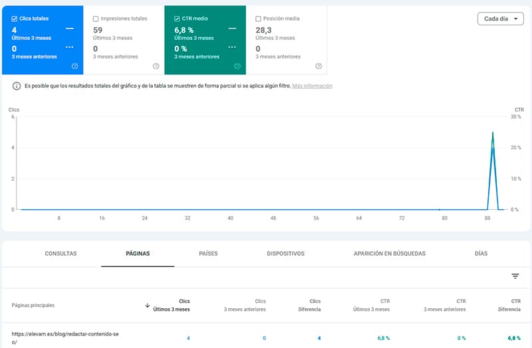Click the 4 clicks value in the table row
The image size is (532, 348).
point(188,338)
